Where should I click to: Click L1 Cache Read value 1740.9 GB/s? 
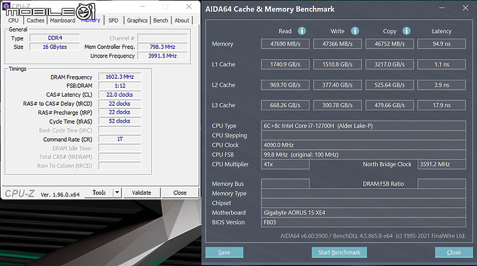pos(285,64)
